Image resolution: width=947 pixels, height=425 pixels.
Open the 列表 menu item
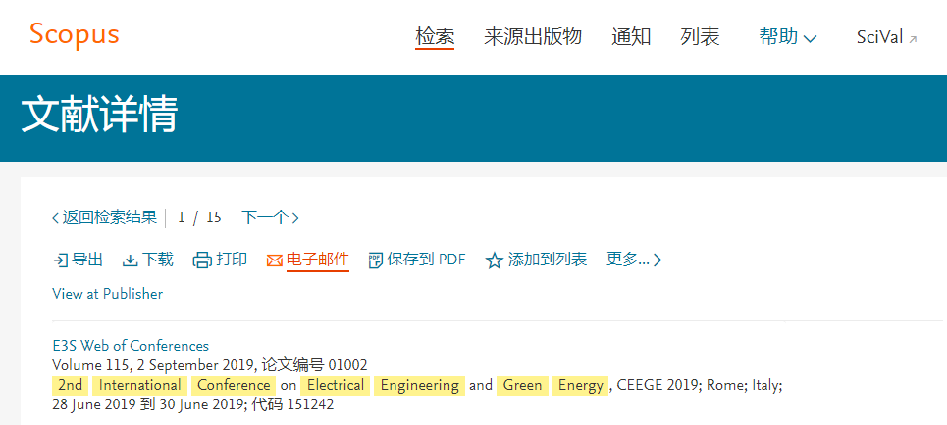pos(700,37)
